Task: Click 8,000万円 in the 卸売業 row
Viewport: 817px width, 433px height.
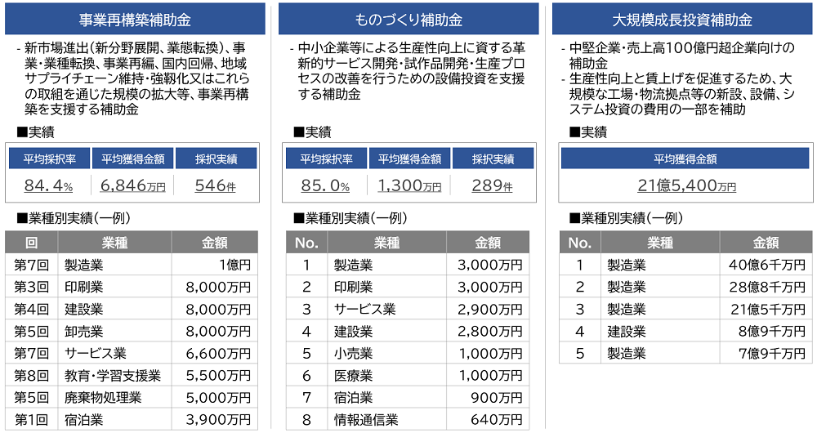Action: [x=215, y=332]
